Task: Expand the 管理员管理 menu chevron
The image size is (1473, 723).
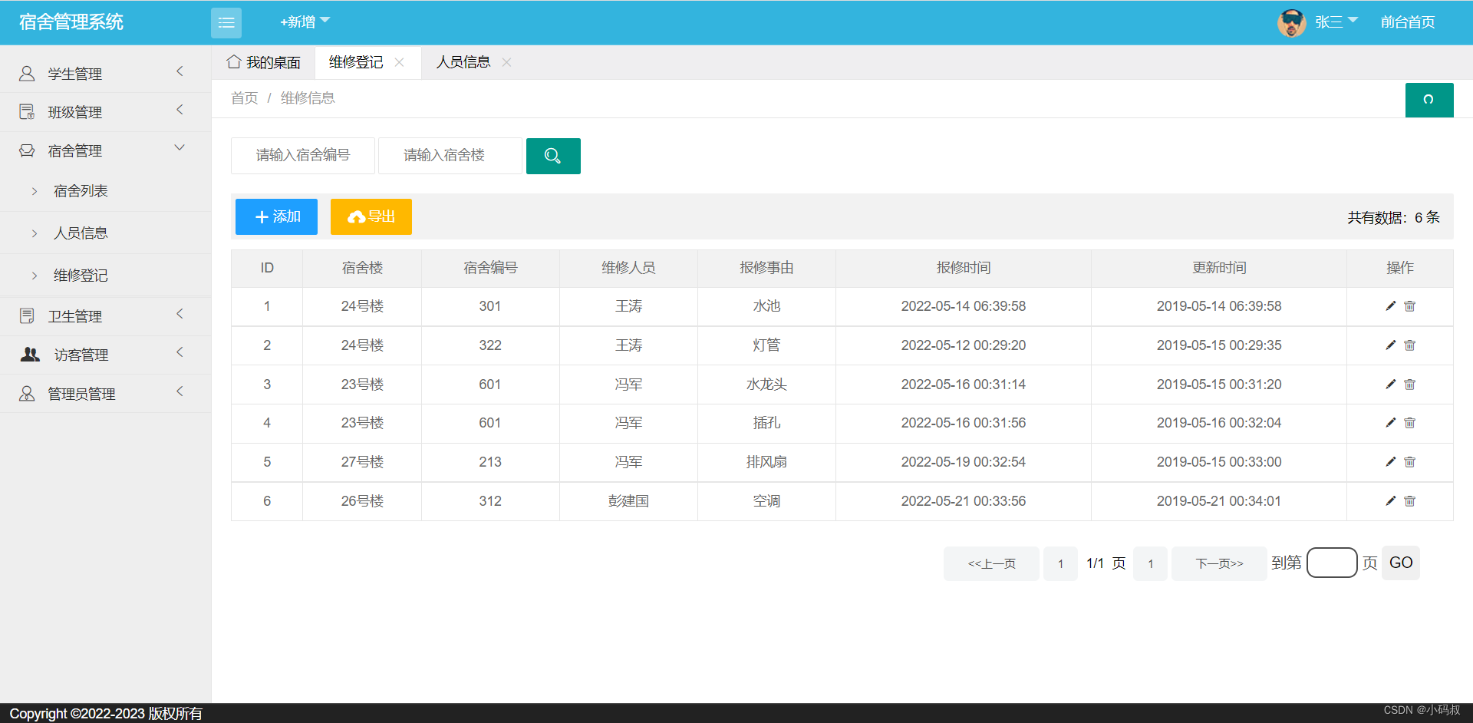Action: tap(180, 391)
